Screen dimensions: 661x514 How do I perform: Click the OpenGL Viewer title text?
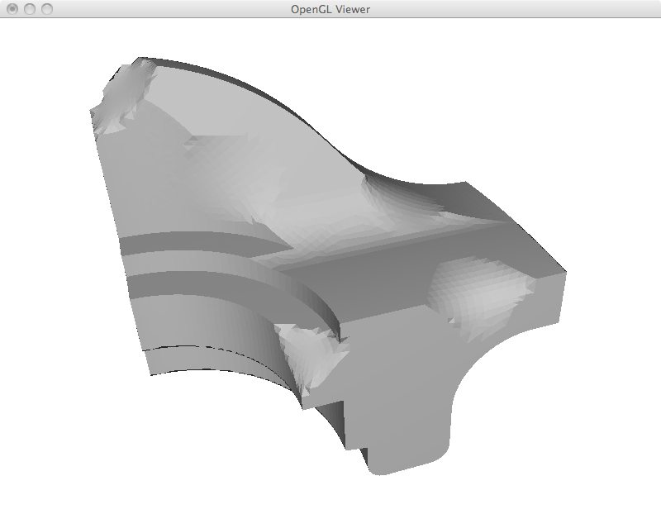[330, 9]
